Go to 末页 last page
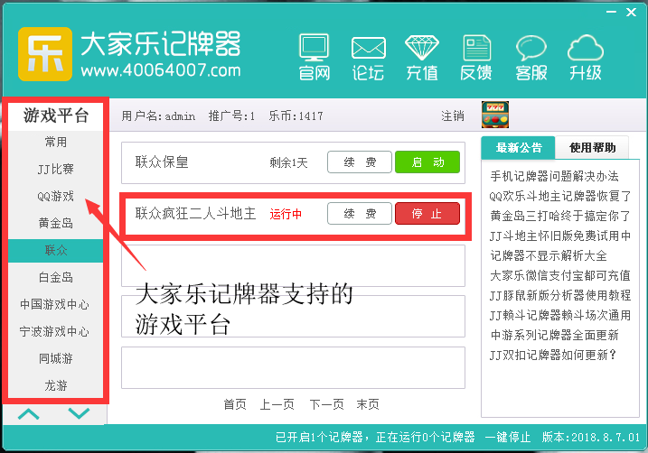Screen dimensions: 648x453 pyautogui.click(x=368, y=404)
